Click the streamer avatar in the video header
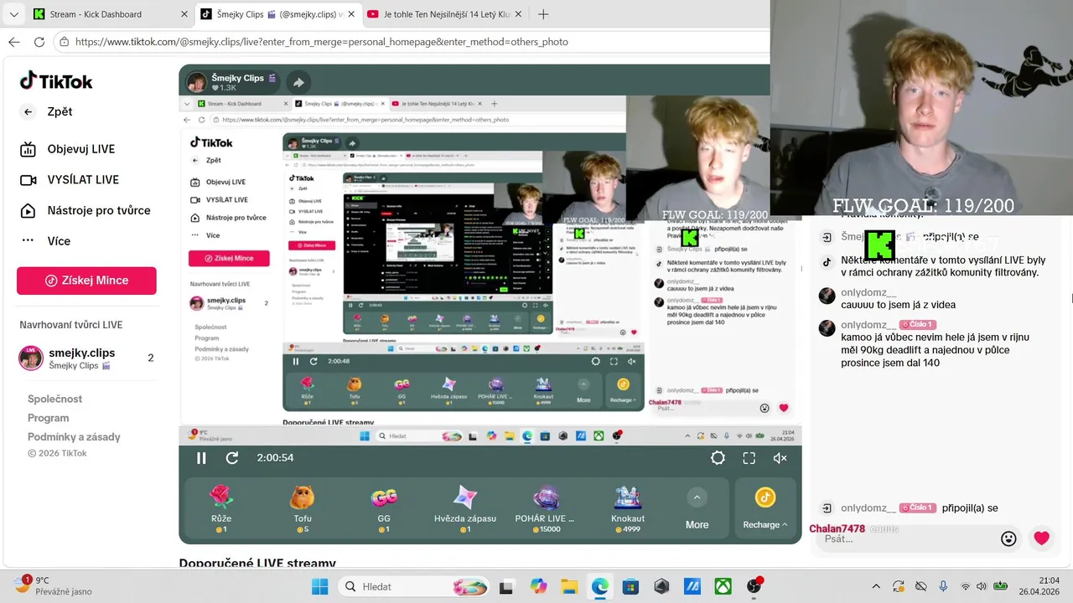This screenshot has width=1073, height=603. pos(197,82)
